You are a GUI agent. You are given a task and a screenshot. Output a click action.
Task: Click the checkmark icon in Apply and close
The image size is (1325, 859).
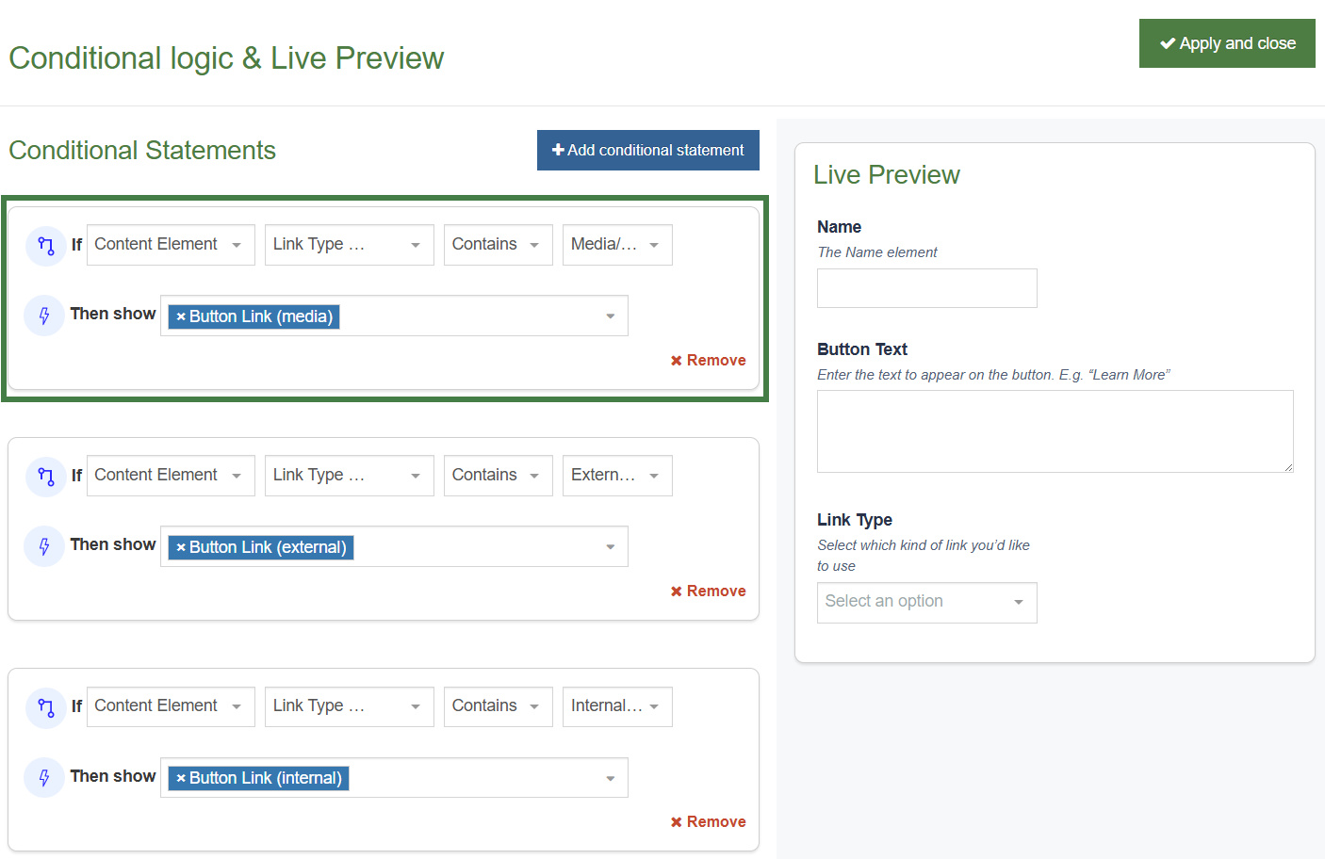pyautogui.click(x=1168, y=42)
